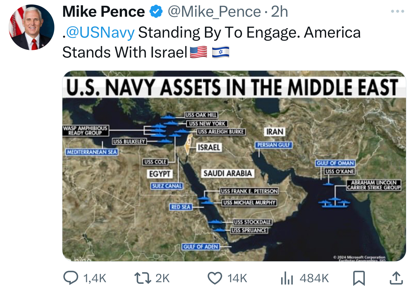Open view analytics bar chart icon
Image resolution: width=415 pixels, height=296 pixels.
coord(287,278)
